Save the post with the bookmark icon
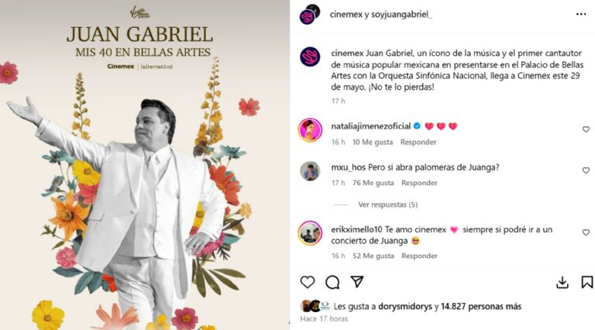Screen dimensions: 595x330 (x=586, y=282)
